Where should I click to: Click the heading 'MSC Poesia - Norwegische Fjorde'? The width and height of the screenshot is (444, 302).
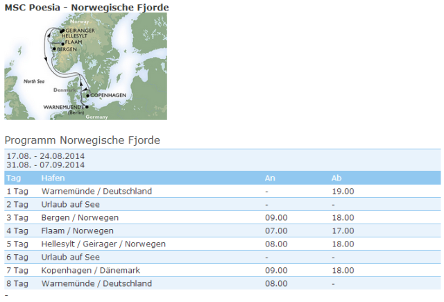[x=87, y=7]
